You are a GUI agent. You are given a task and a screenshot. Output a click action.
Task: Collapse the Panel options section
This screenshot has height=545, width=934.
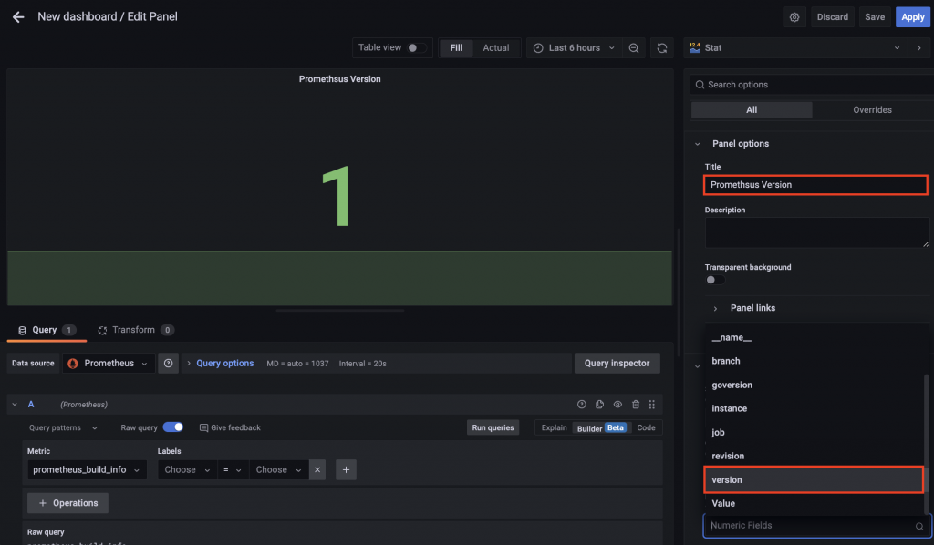(698, 144)
